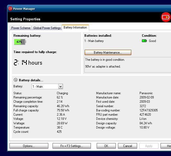The width and height of the screenshot is (171, 156).
Task: Select the Battery Information tab
Action: click(x=75, y=27)
